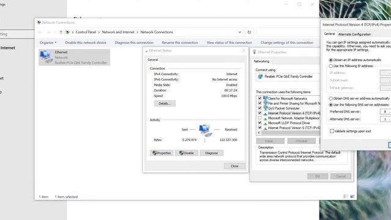Image resolution: width=391 pixels, height=220 pixels.
Task: Click the QoS Packet Scheduler item icon
Action: [265, 108]
